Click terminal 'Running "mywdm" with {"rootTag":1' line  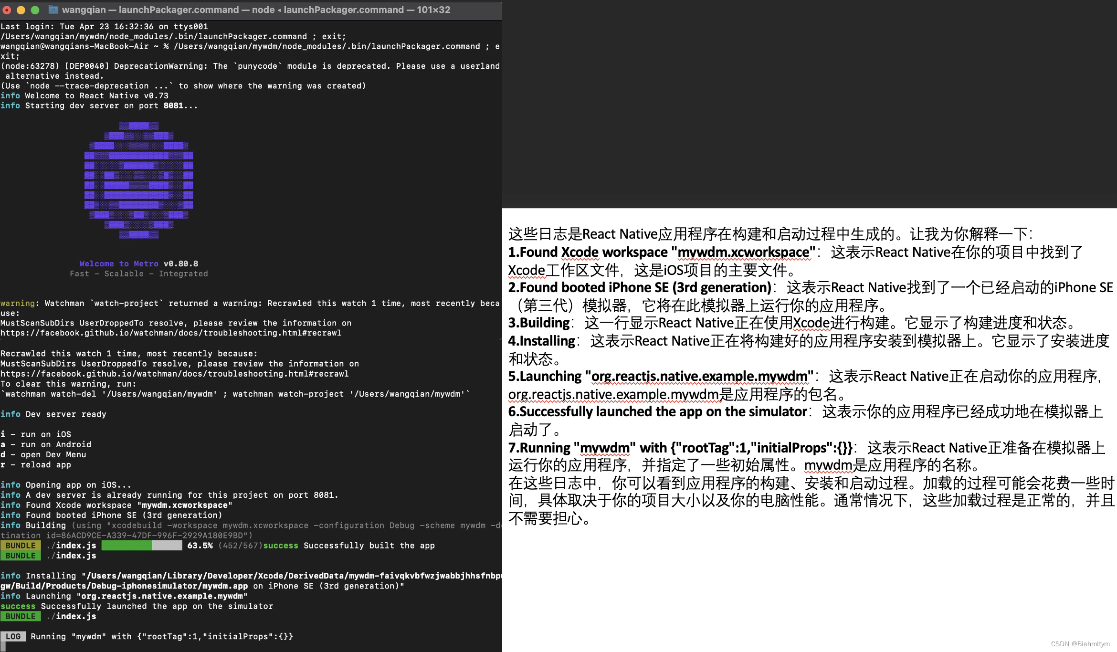[x=162, y=636]
